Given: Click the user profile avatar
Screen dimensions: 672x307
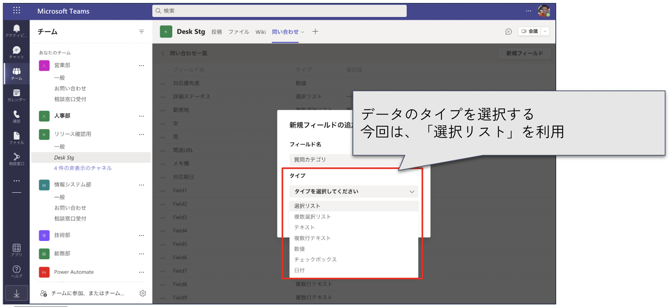Looking at the screenshot, I should pyautogui.click(x=544, y=11).
